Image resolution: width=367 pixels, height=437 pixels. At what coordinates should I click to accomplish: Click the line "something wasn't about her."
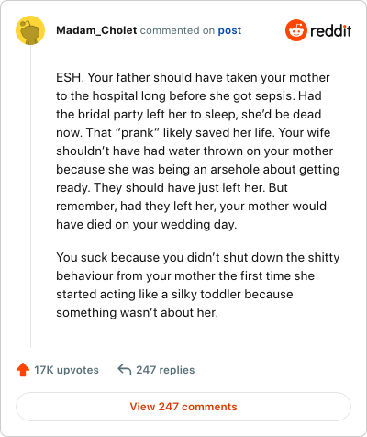point(137,313)
